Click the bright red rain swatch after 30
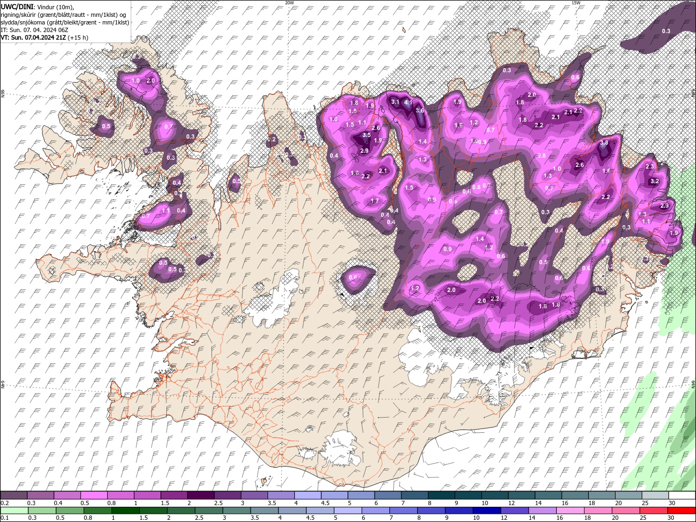Viewport: 696px width, 522px height. (x=682, y=510)
